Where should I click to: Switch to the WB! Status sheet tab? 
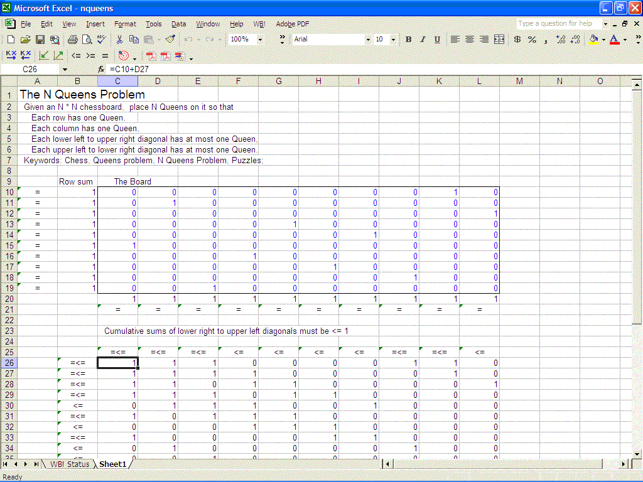click(69, 464)
